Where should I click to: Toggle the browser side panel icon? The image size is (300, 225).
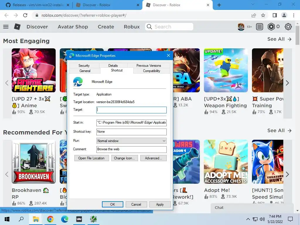[275, 15]
